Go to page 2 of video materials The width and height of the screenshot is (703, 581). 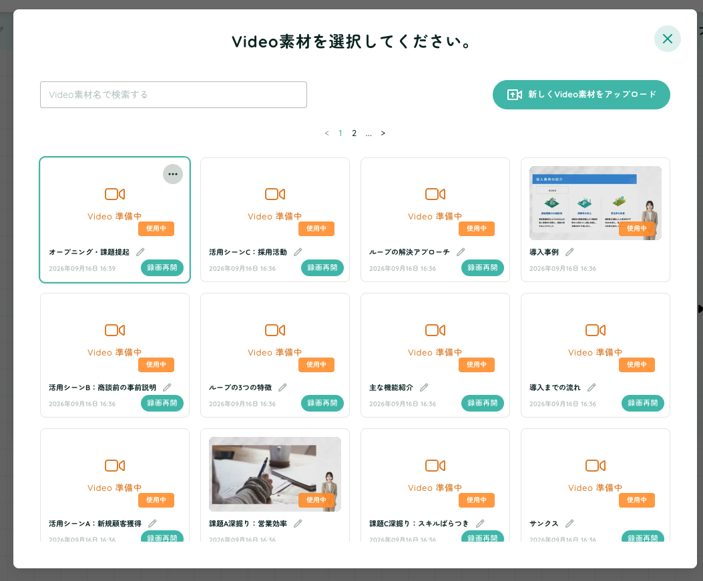tap(355, 133)
